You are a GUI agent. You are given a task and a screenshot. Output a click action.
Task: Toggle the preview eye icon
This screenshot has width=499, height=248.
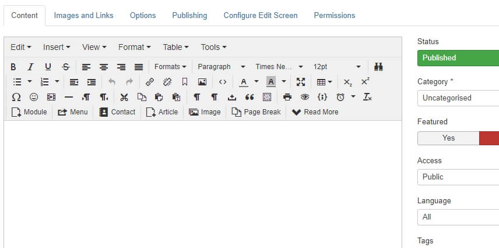pos(304,97)
